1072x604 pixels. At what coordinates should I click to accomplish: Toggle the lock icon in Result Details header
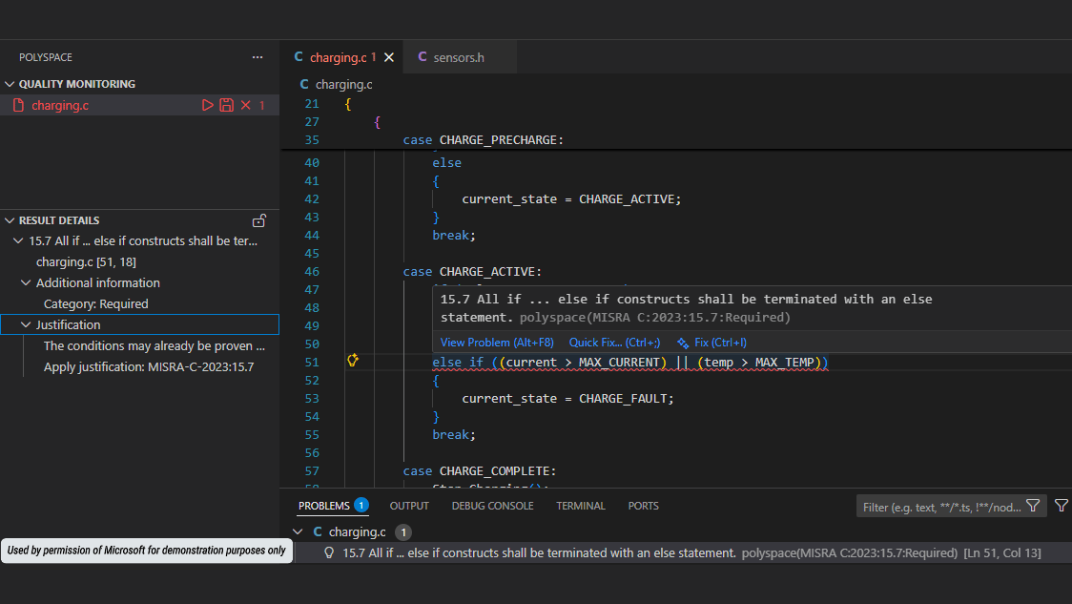258,220
